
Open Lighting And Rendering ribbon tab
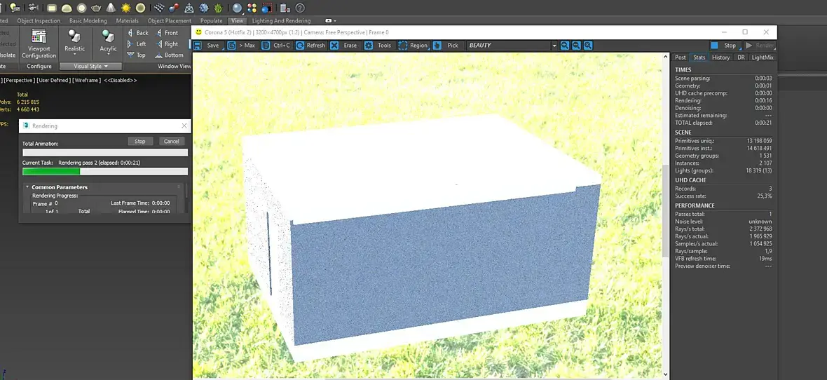coord(281,21)
